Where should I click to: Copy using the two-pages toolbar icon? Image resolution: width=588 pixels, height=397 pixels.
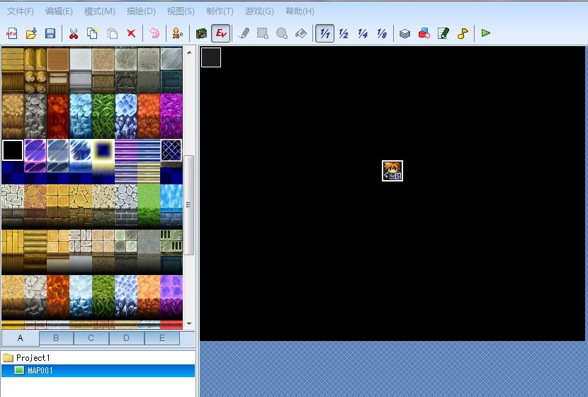point(93,33)
